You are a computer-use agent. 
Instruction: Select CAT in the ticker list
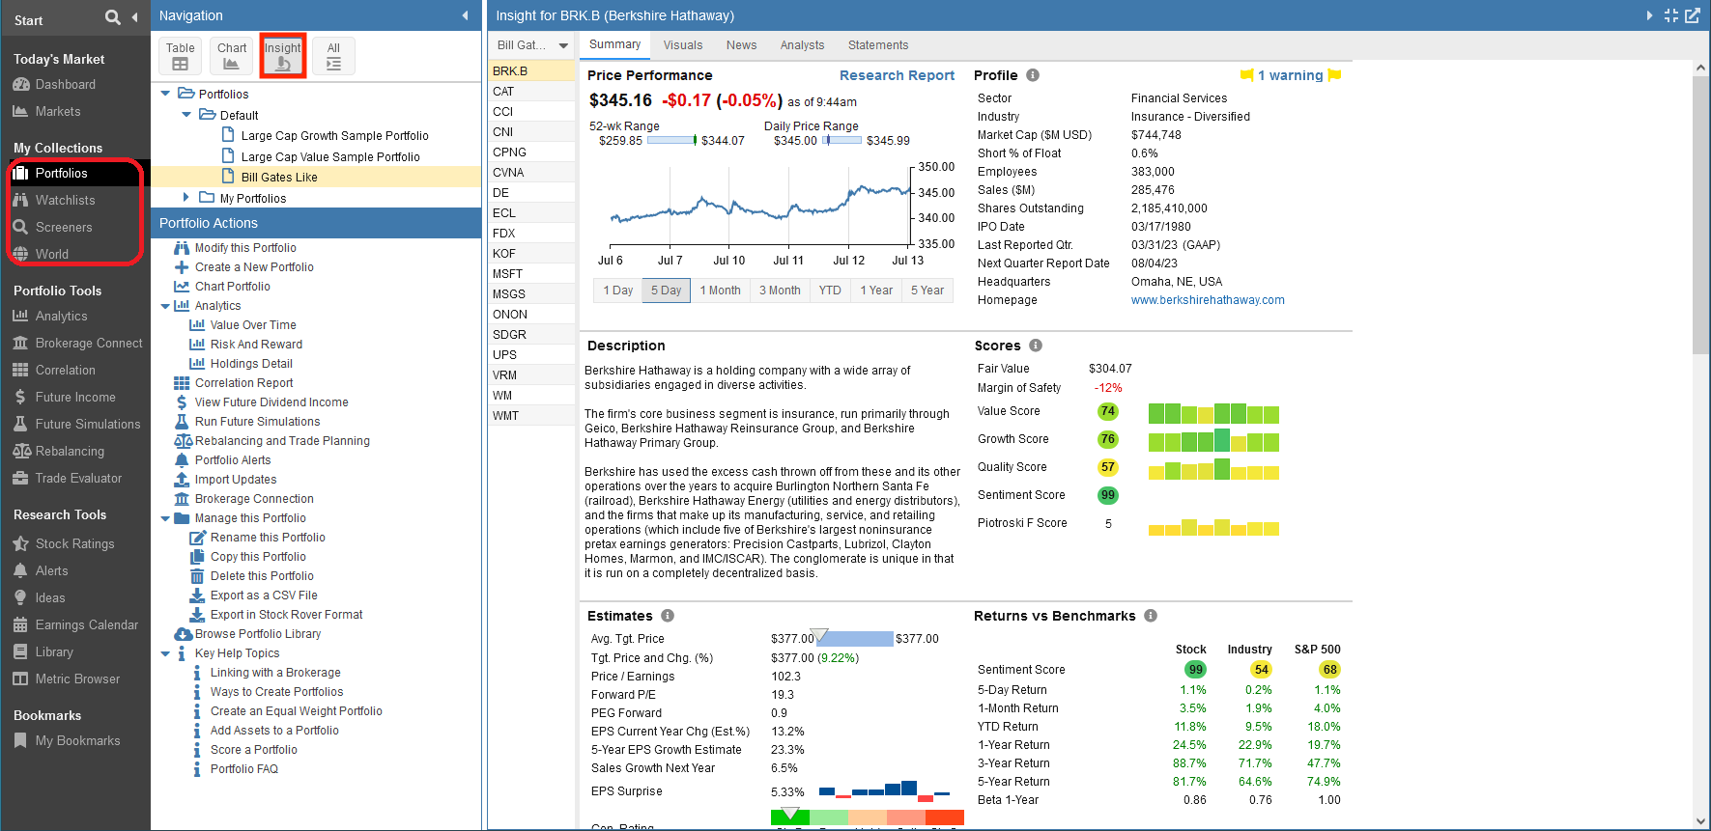point(531,92)
